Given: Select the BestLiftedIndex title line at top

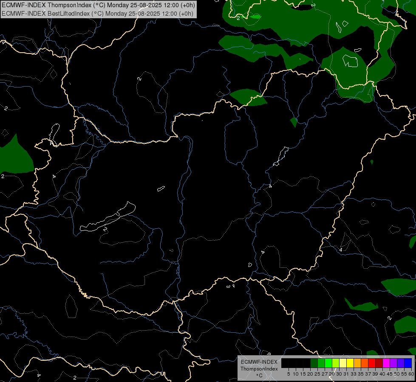Looking at the screenshot, I should (97, 14).
